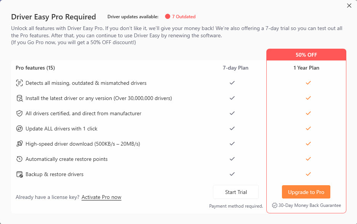Open the Activate Pro now link
Image resolution: width=357 pixels, height=224 pixels.
pos(101,197)
